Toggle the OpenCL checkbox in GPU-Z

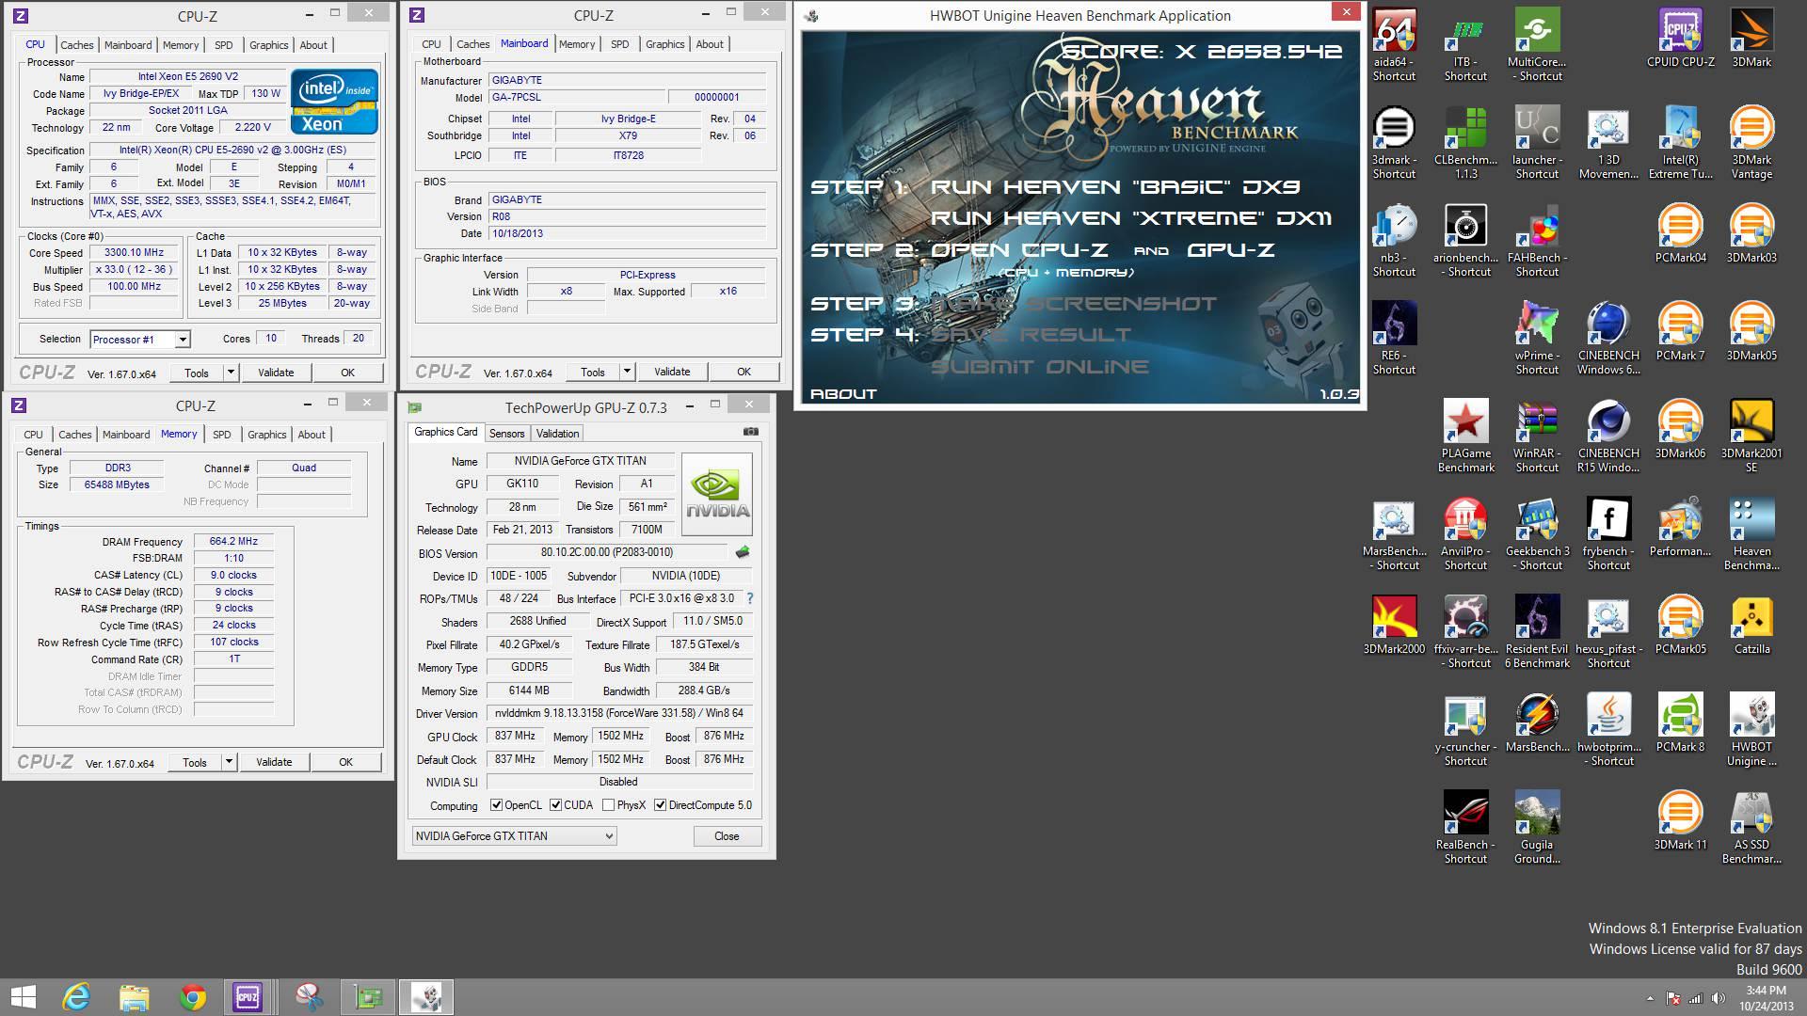tap(496, 805)
